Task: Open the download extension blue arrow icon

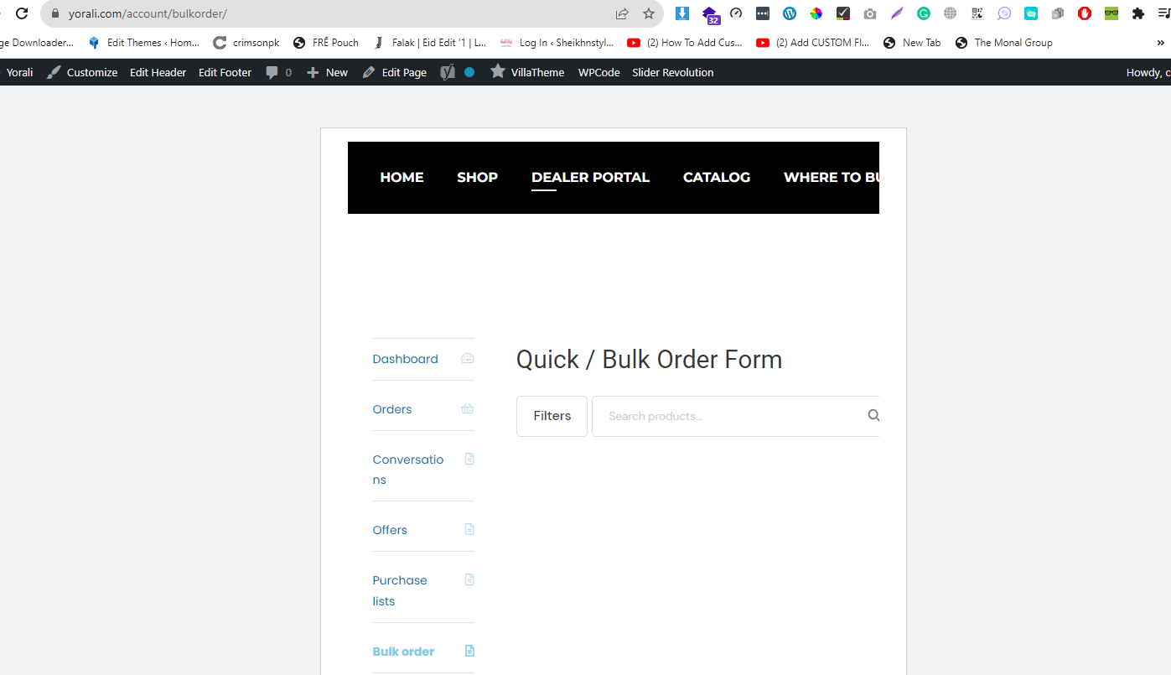Action: [x=682, y=13]
